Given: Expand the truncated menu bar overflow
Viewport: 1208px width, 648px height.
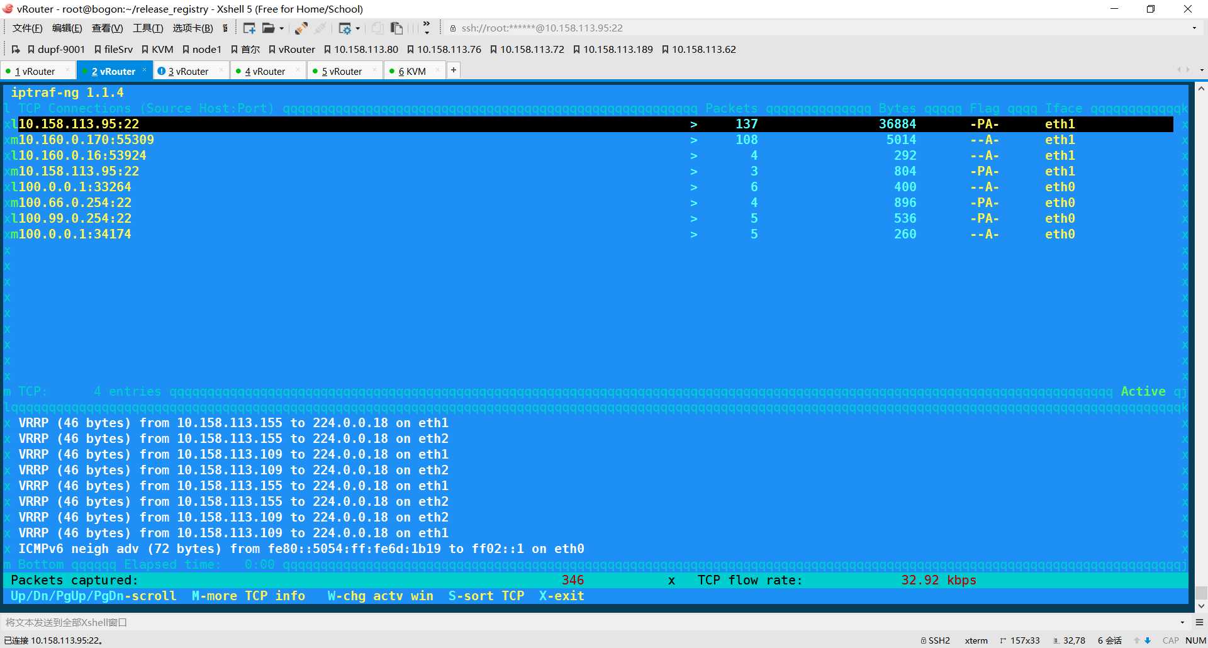Looking at the screenshot, I should (225, 28).
